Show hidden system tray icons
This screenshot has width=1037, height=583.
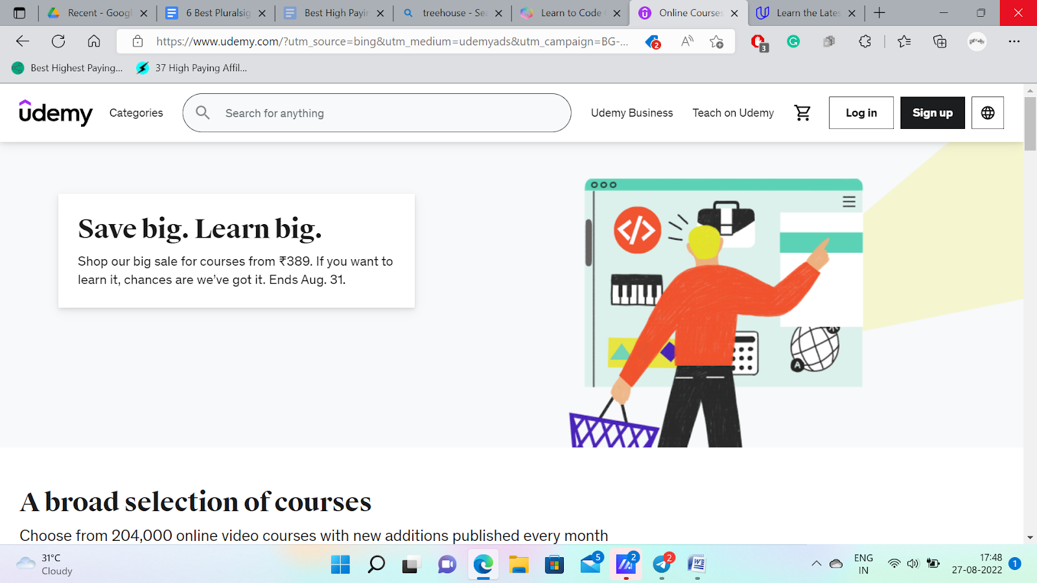[x=816, y=564]
